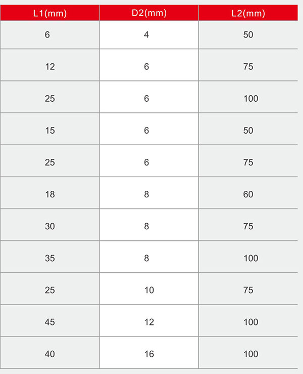Click the L2(mm) column header
This screenshot has width=303, height=374.
tap(248, 13)
